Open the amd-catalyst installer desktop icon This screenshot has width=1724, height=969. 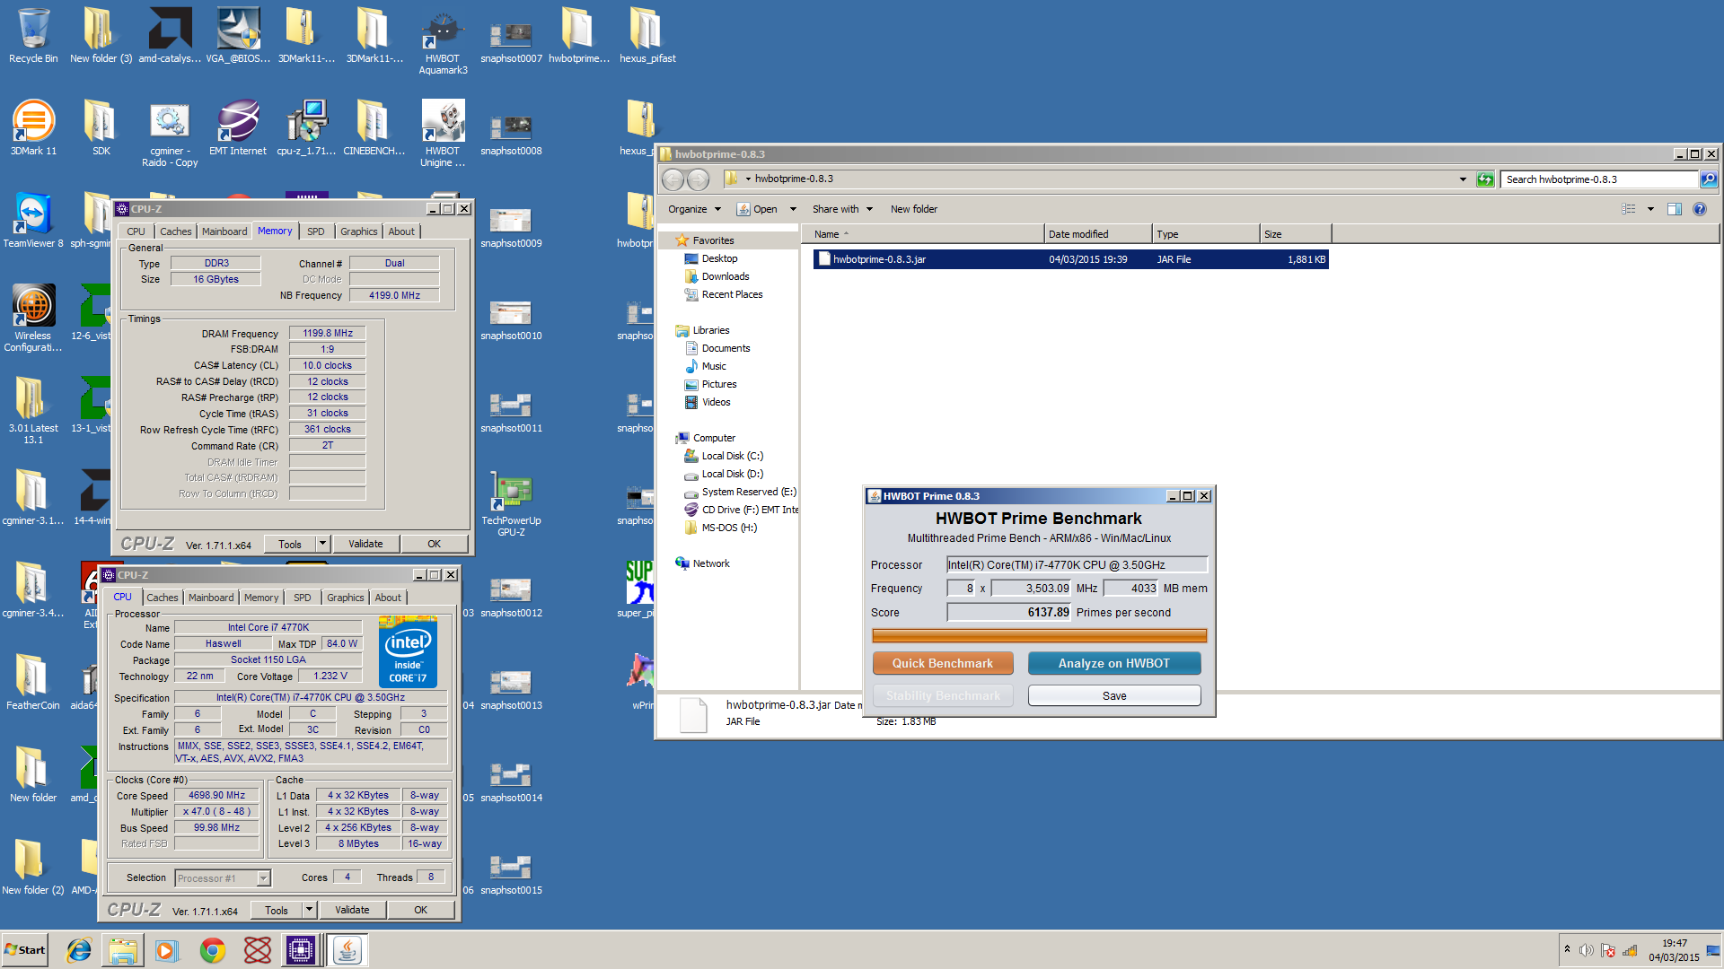pyautogui.click(x=170, y=36)
